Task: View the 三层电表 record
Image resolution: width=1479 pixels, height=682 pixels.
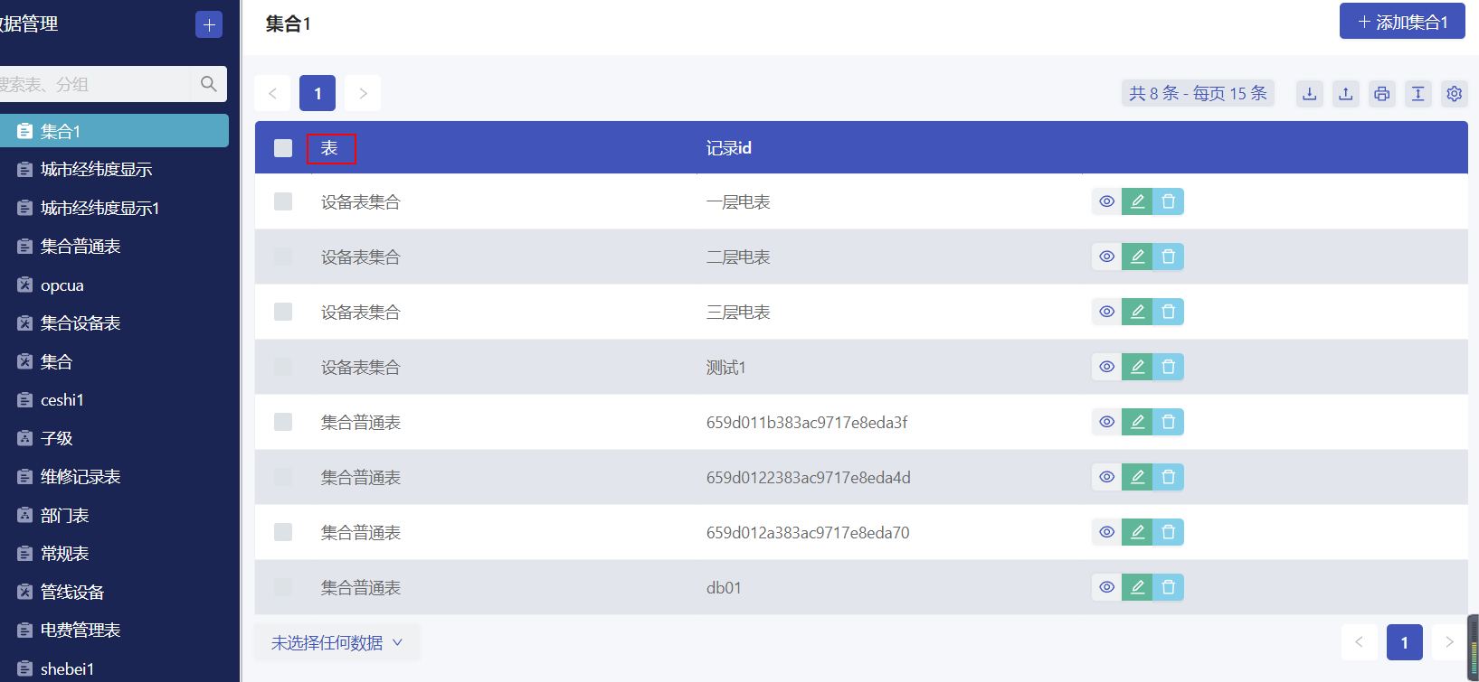Action: point(1106,312)
